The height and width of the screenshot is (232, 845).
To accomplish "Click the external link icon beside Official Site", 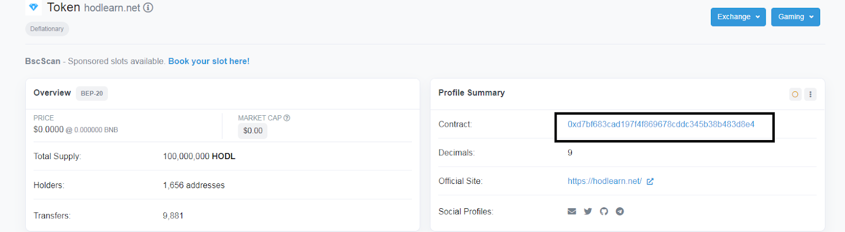I will pyautogui.click(x=650, y=181).
